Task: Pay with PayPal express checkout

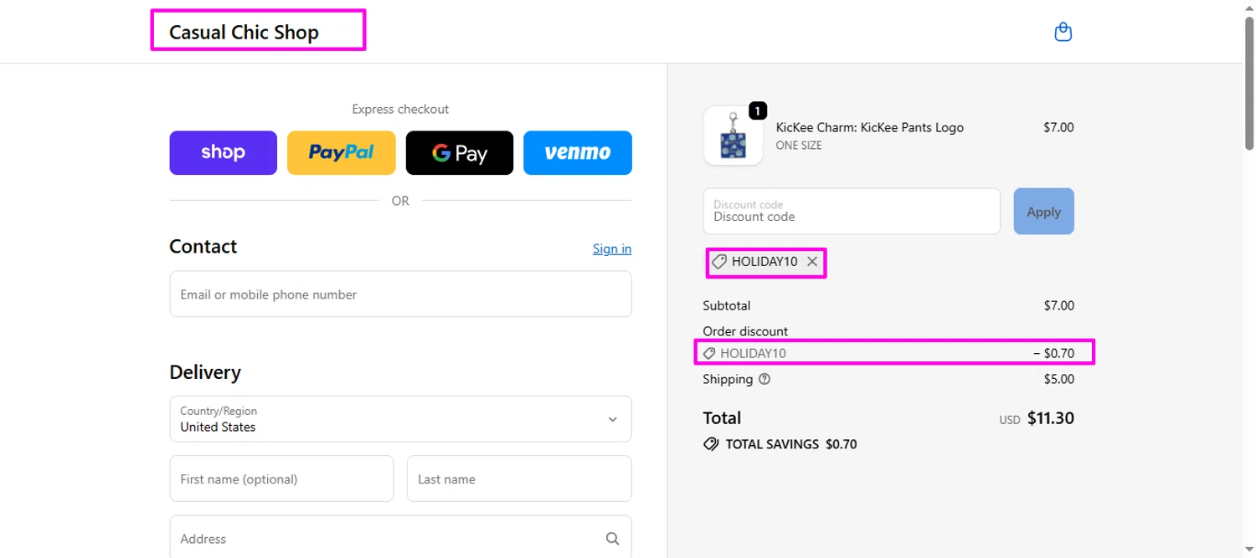Action: [341, 153]
